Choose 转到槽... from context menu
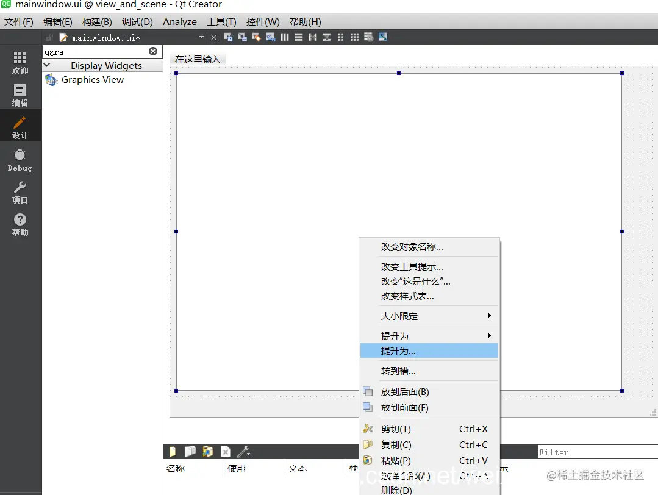 click(x=429, y=371)
